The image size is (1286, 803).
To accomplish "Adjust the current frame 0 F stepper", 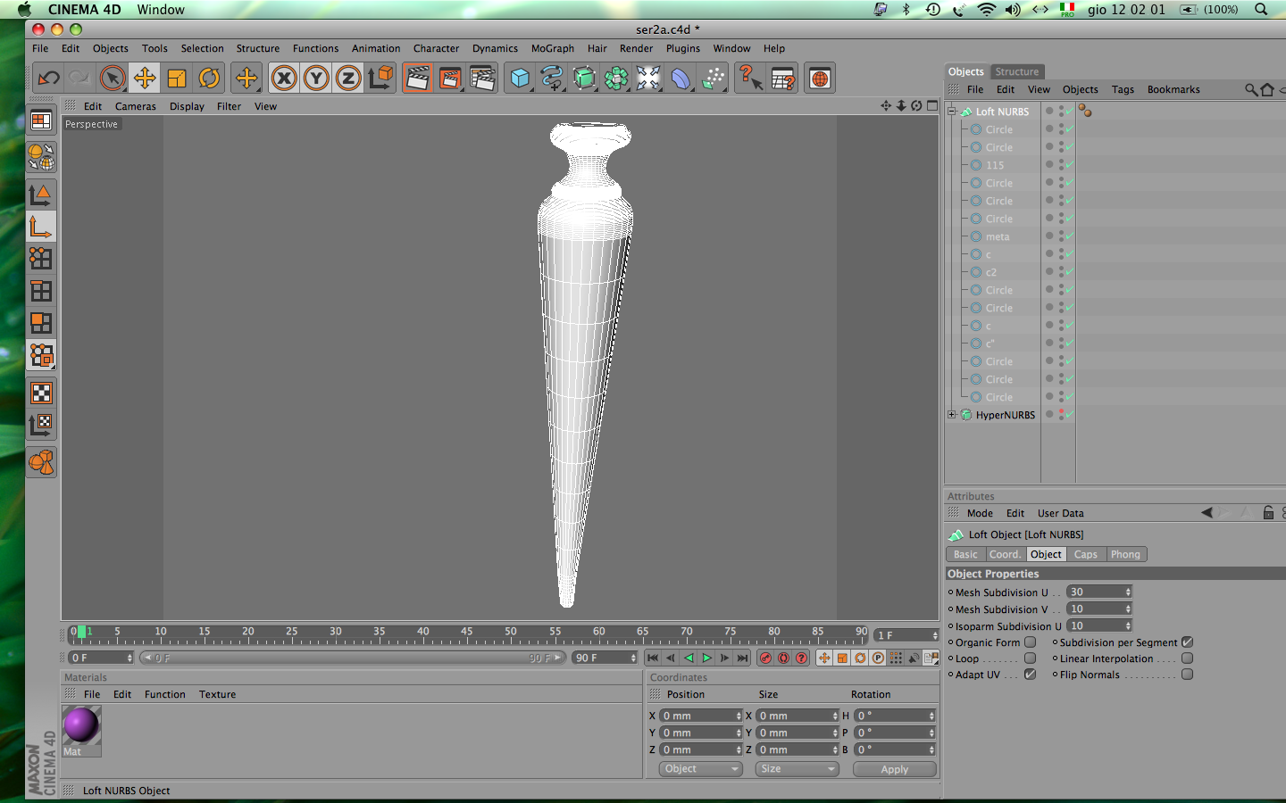I will (x=129, y=658).
